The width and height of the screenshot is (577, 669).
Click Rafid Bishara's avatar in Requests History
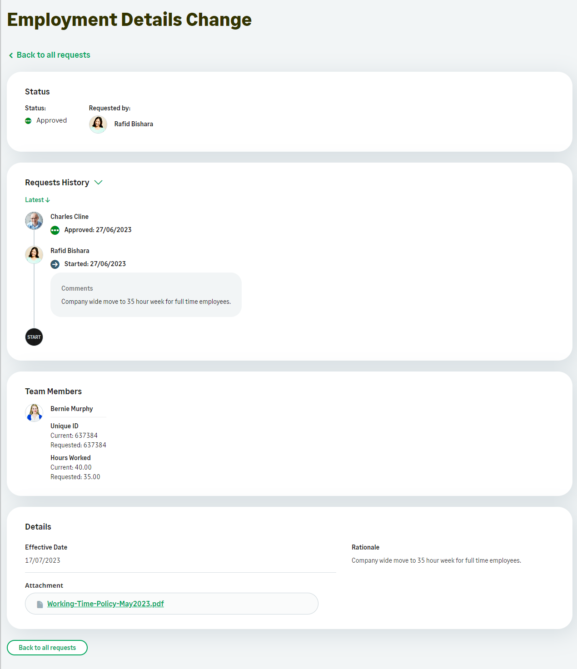34,255
